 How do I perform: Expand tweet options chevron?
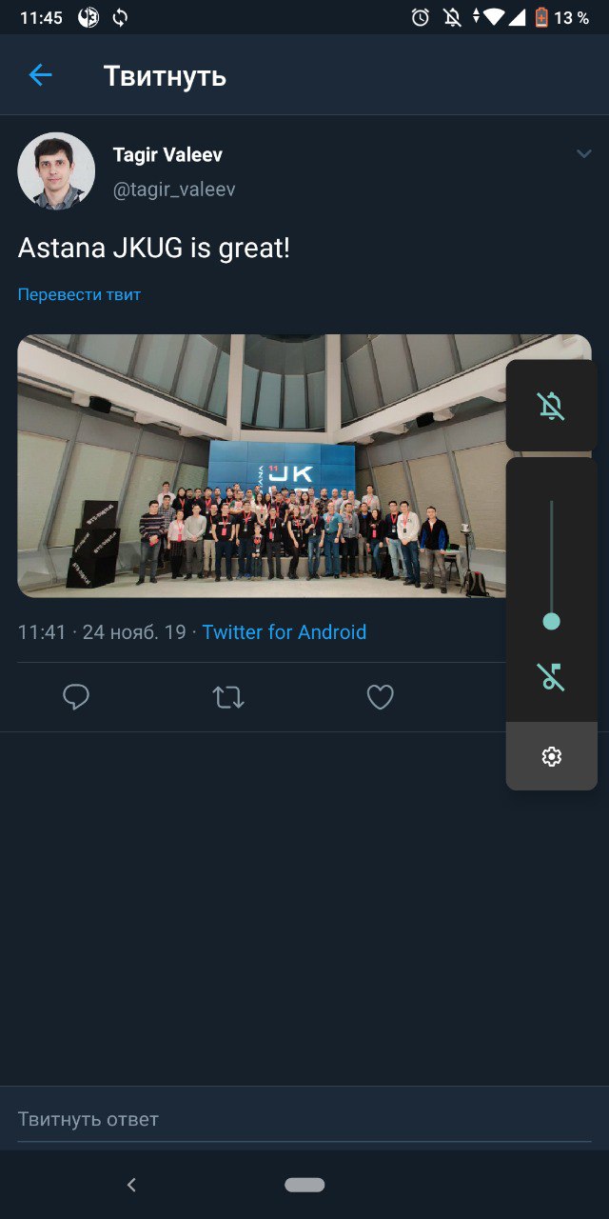coord(584,154)
